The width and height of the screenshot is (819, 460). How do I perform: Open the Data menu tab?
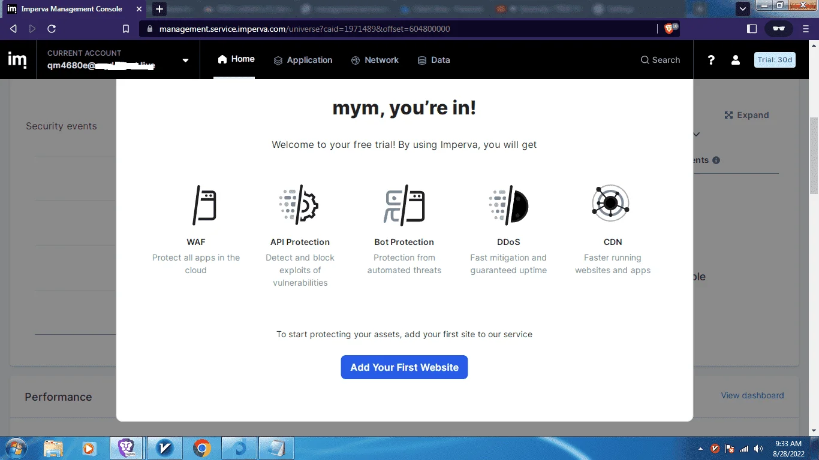click(x=433, y=60)
